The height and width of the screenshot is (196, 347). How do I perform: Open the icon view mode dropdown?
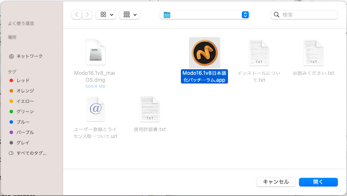click(x=106, y=15)
